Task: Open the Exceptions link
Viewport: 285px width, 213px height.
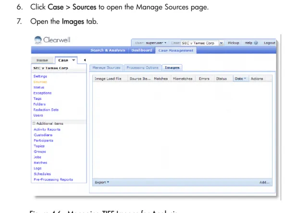Action: [42, 93]
